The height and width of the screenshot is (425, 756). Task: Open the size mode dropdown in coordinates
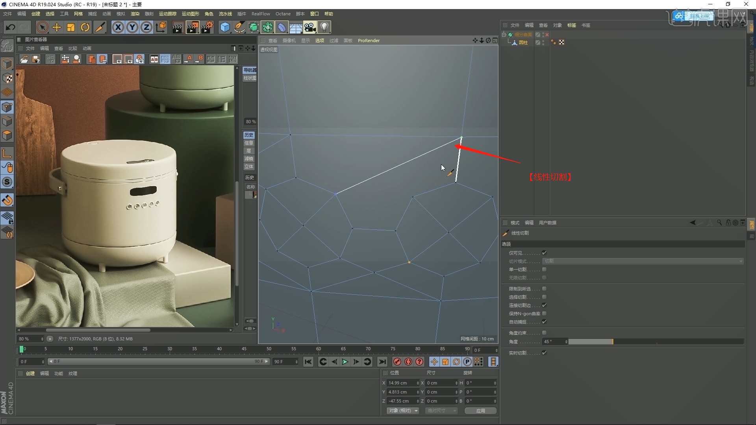click(441, 410)
